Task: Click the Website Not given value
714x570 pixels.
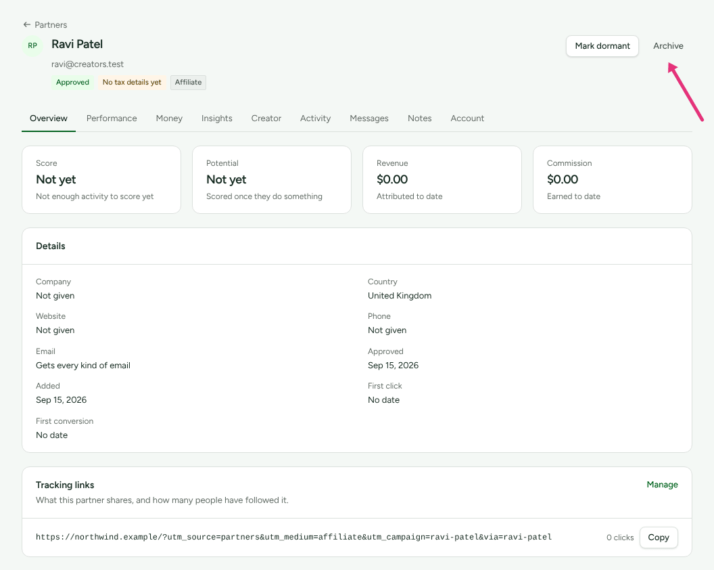Action: click(x=55, y=330)
